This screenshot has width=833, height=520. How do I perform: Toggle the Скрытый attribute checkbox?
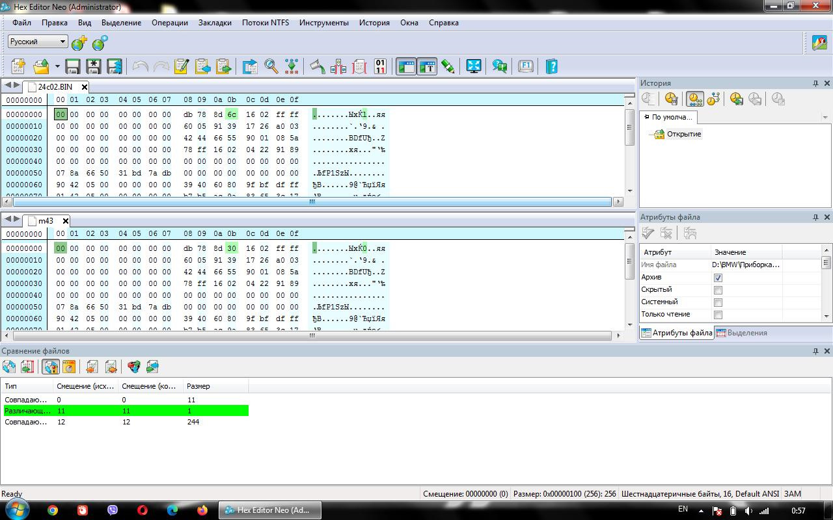point(718,290)
